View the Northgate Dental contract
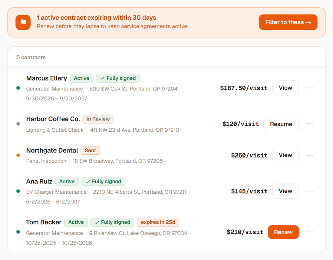 point(285,155)
